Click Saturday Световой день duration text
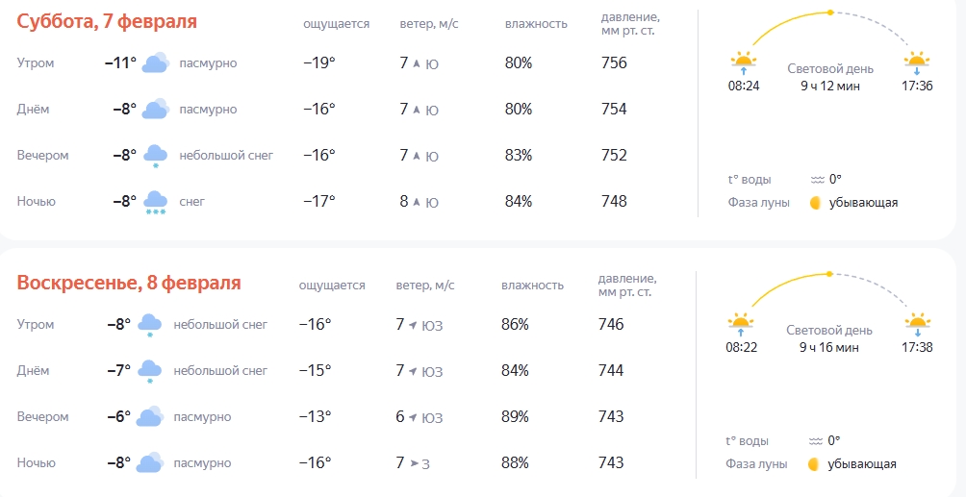This screenshot has width=966, height=497. [830, 86]
